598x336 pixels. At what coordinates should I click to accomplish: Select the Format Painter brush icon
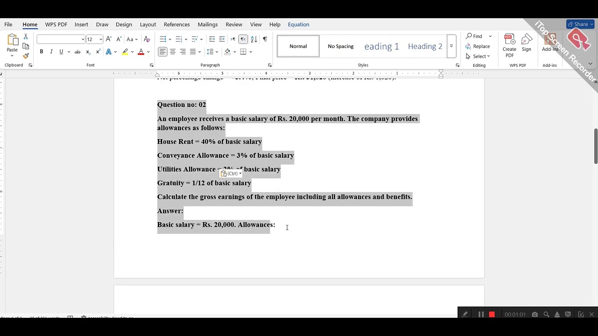coord(26,56)
